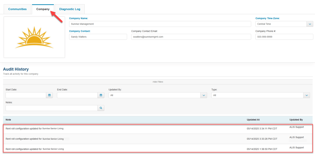Focus the Start Date input
This screenshot has height=154, width=315.
(26, 95)
